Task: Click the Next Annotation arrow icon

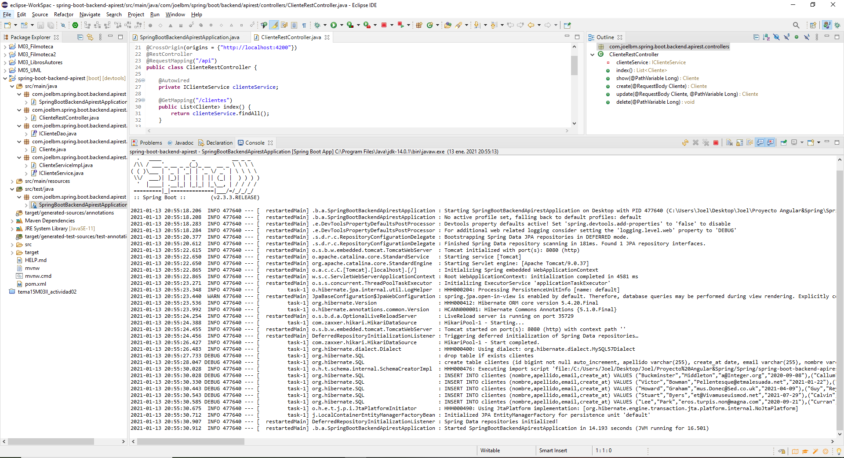Action: coord(477,25)
